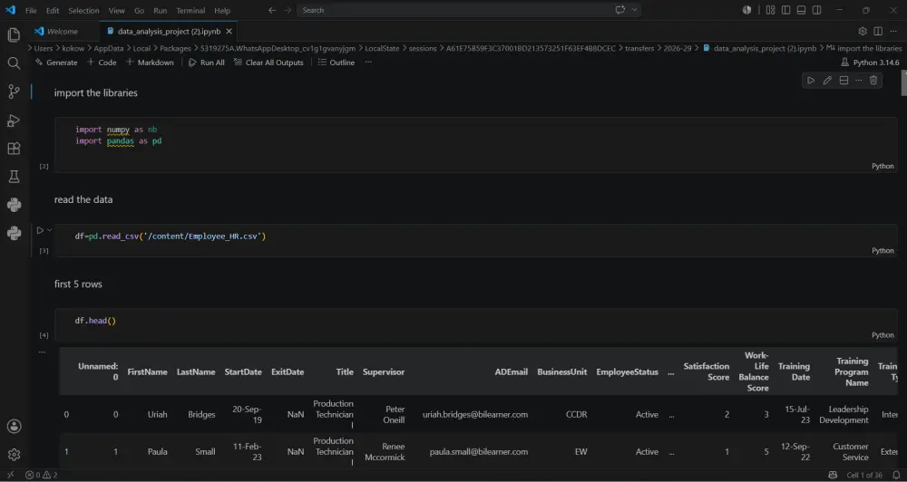Toggle the primary side bar
The image size is (907, 482).
pyautogui.click(x=785, y=10)
